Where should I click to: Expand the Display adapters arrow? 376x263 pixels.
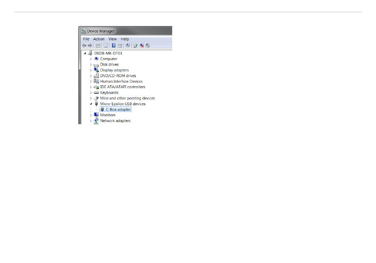point(91,70)
